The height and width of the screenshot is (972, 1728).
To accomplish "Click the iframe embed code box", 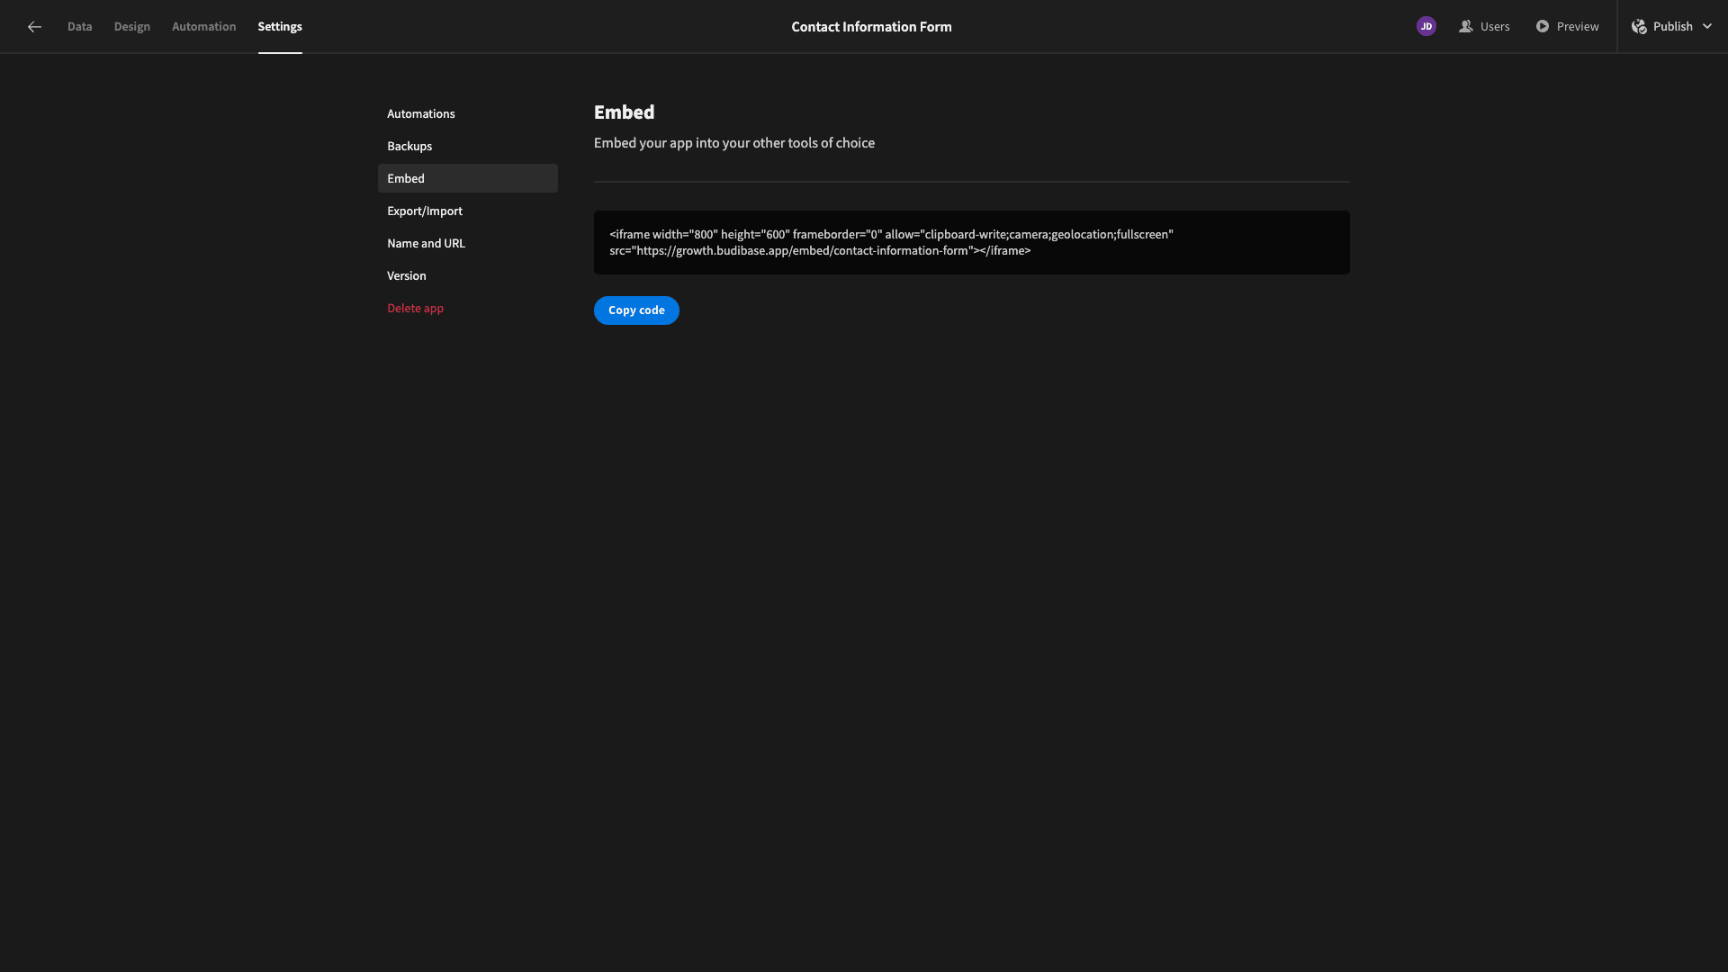I will pyautogui.click(x=972, y=243).
